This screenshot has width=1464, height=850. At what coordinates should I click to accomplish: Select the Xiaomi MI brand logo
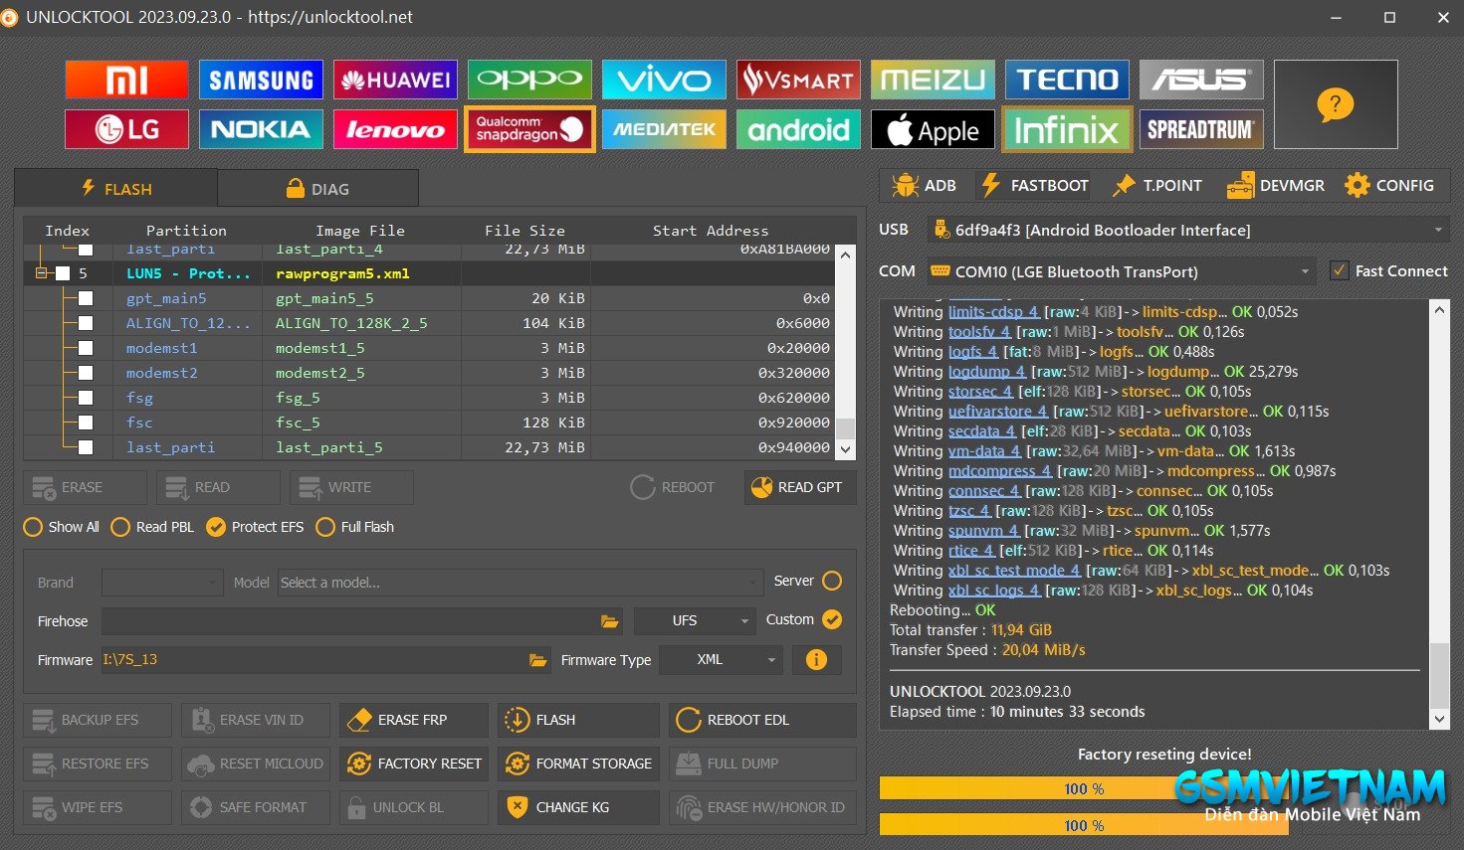point(126,80)
